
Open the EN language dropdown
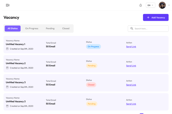tap(150, 5)
